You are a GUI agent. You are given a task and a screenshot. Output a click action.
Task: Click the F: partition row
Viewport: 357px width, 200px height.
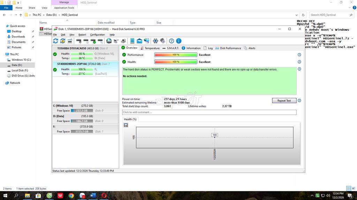(x=85, y=129)
